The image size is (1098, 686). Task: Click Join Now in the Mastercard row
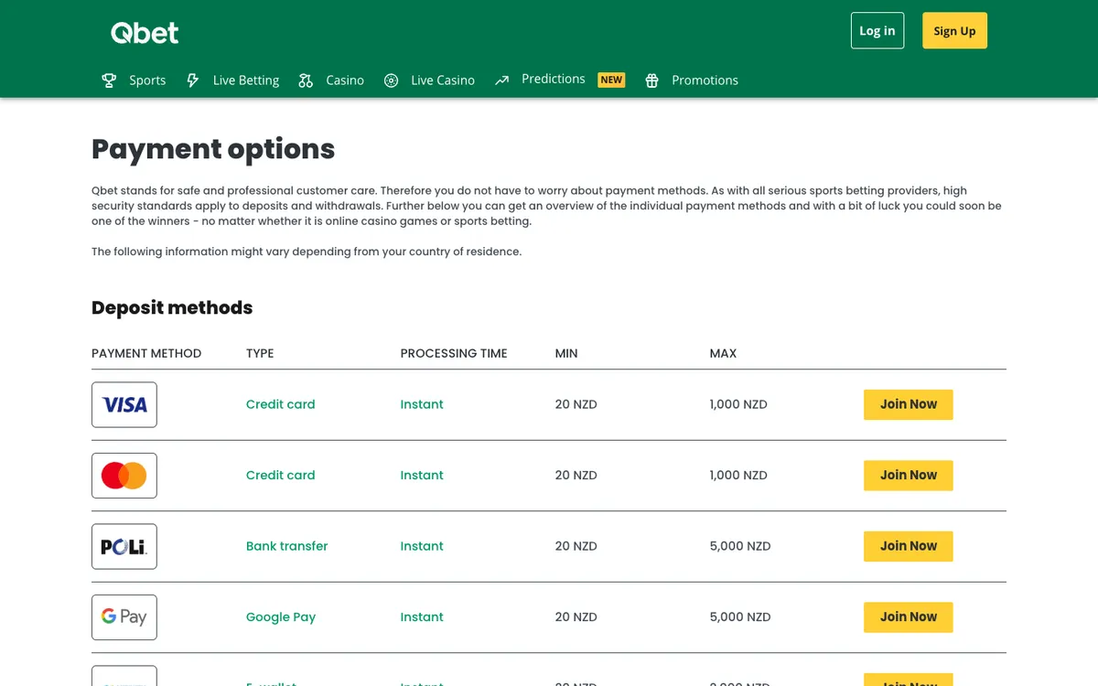pyautogui.click(x=909, y=476)
